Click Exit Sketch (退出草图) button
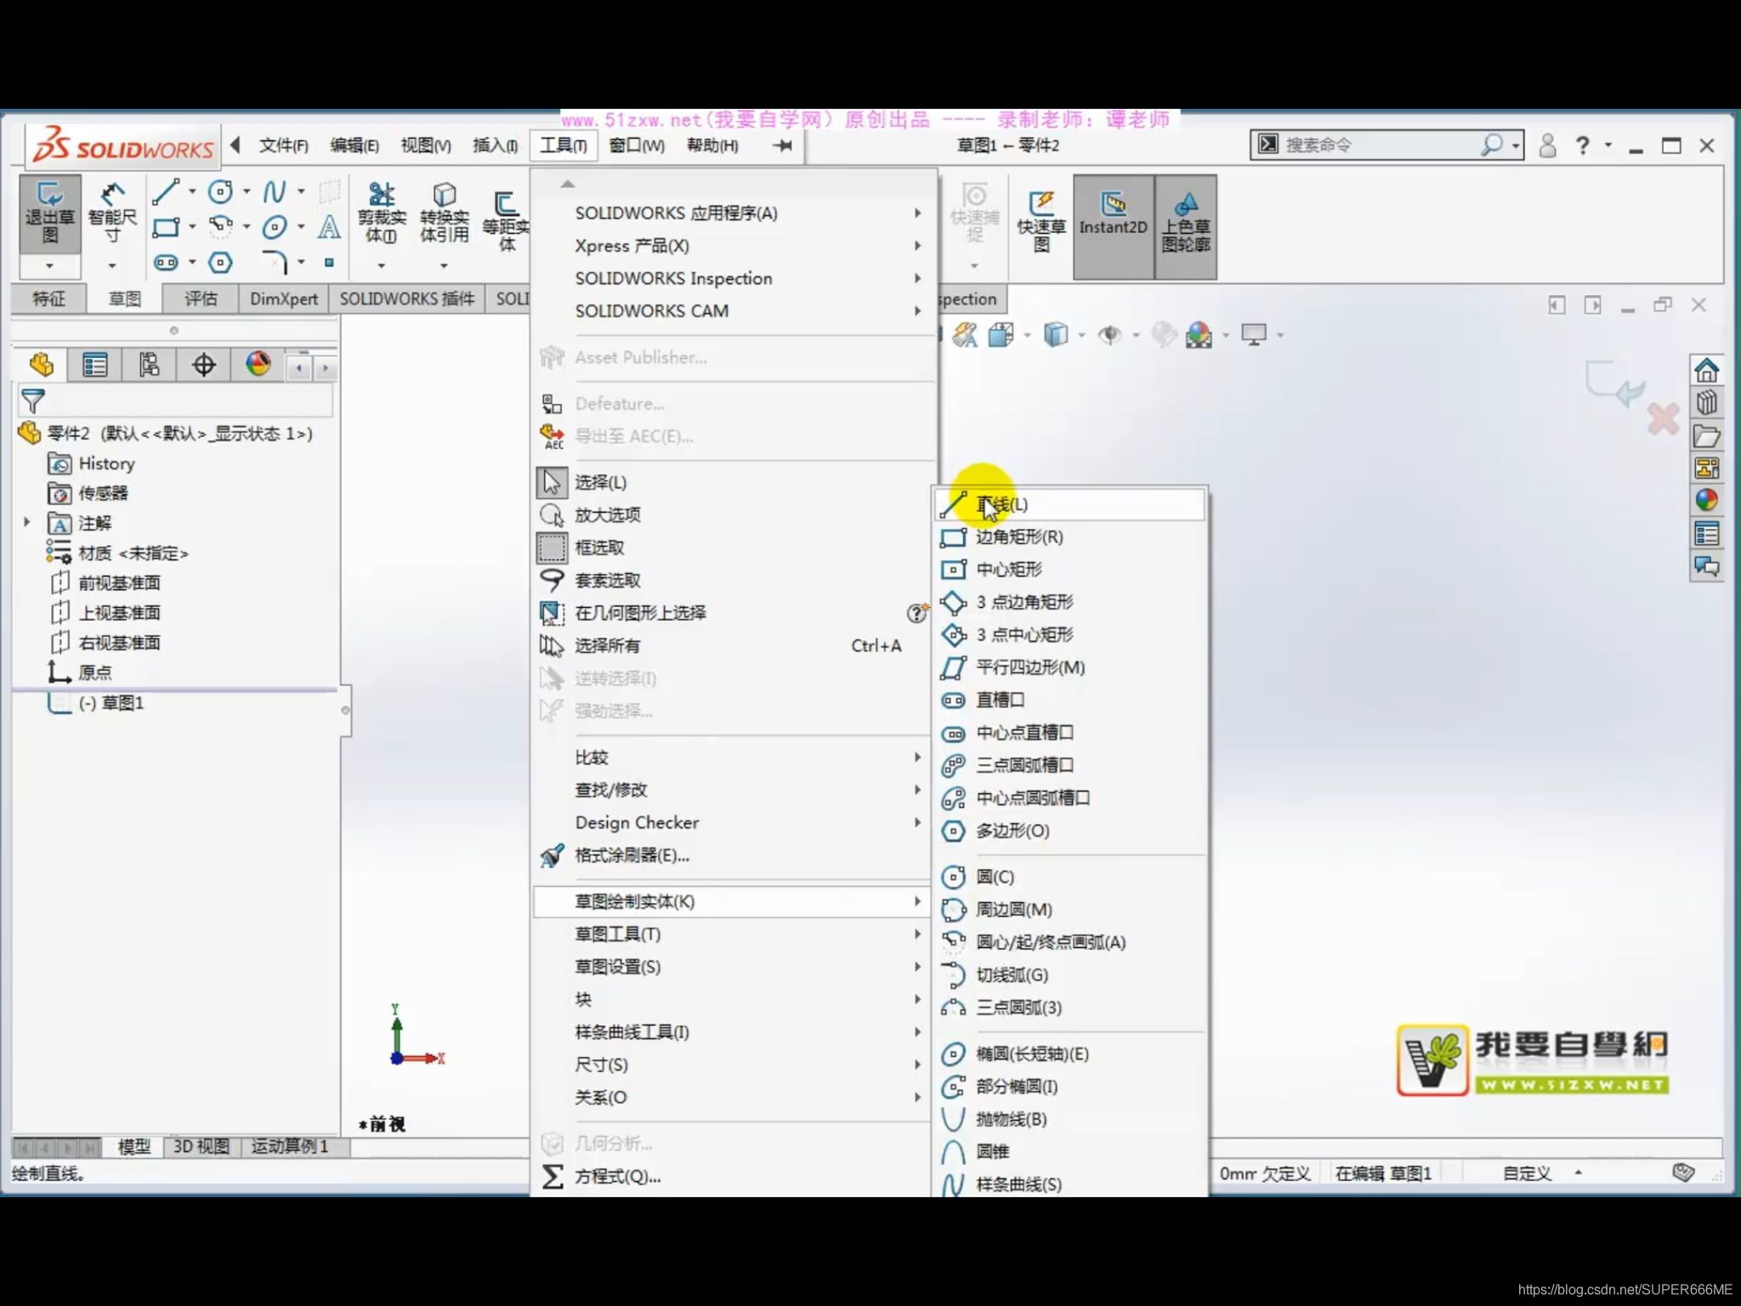Image resolution: width=1741 pixels, height=1306 pixels. click(49, 213)
